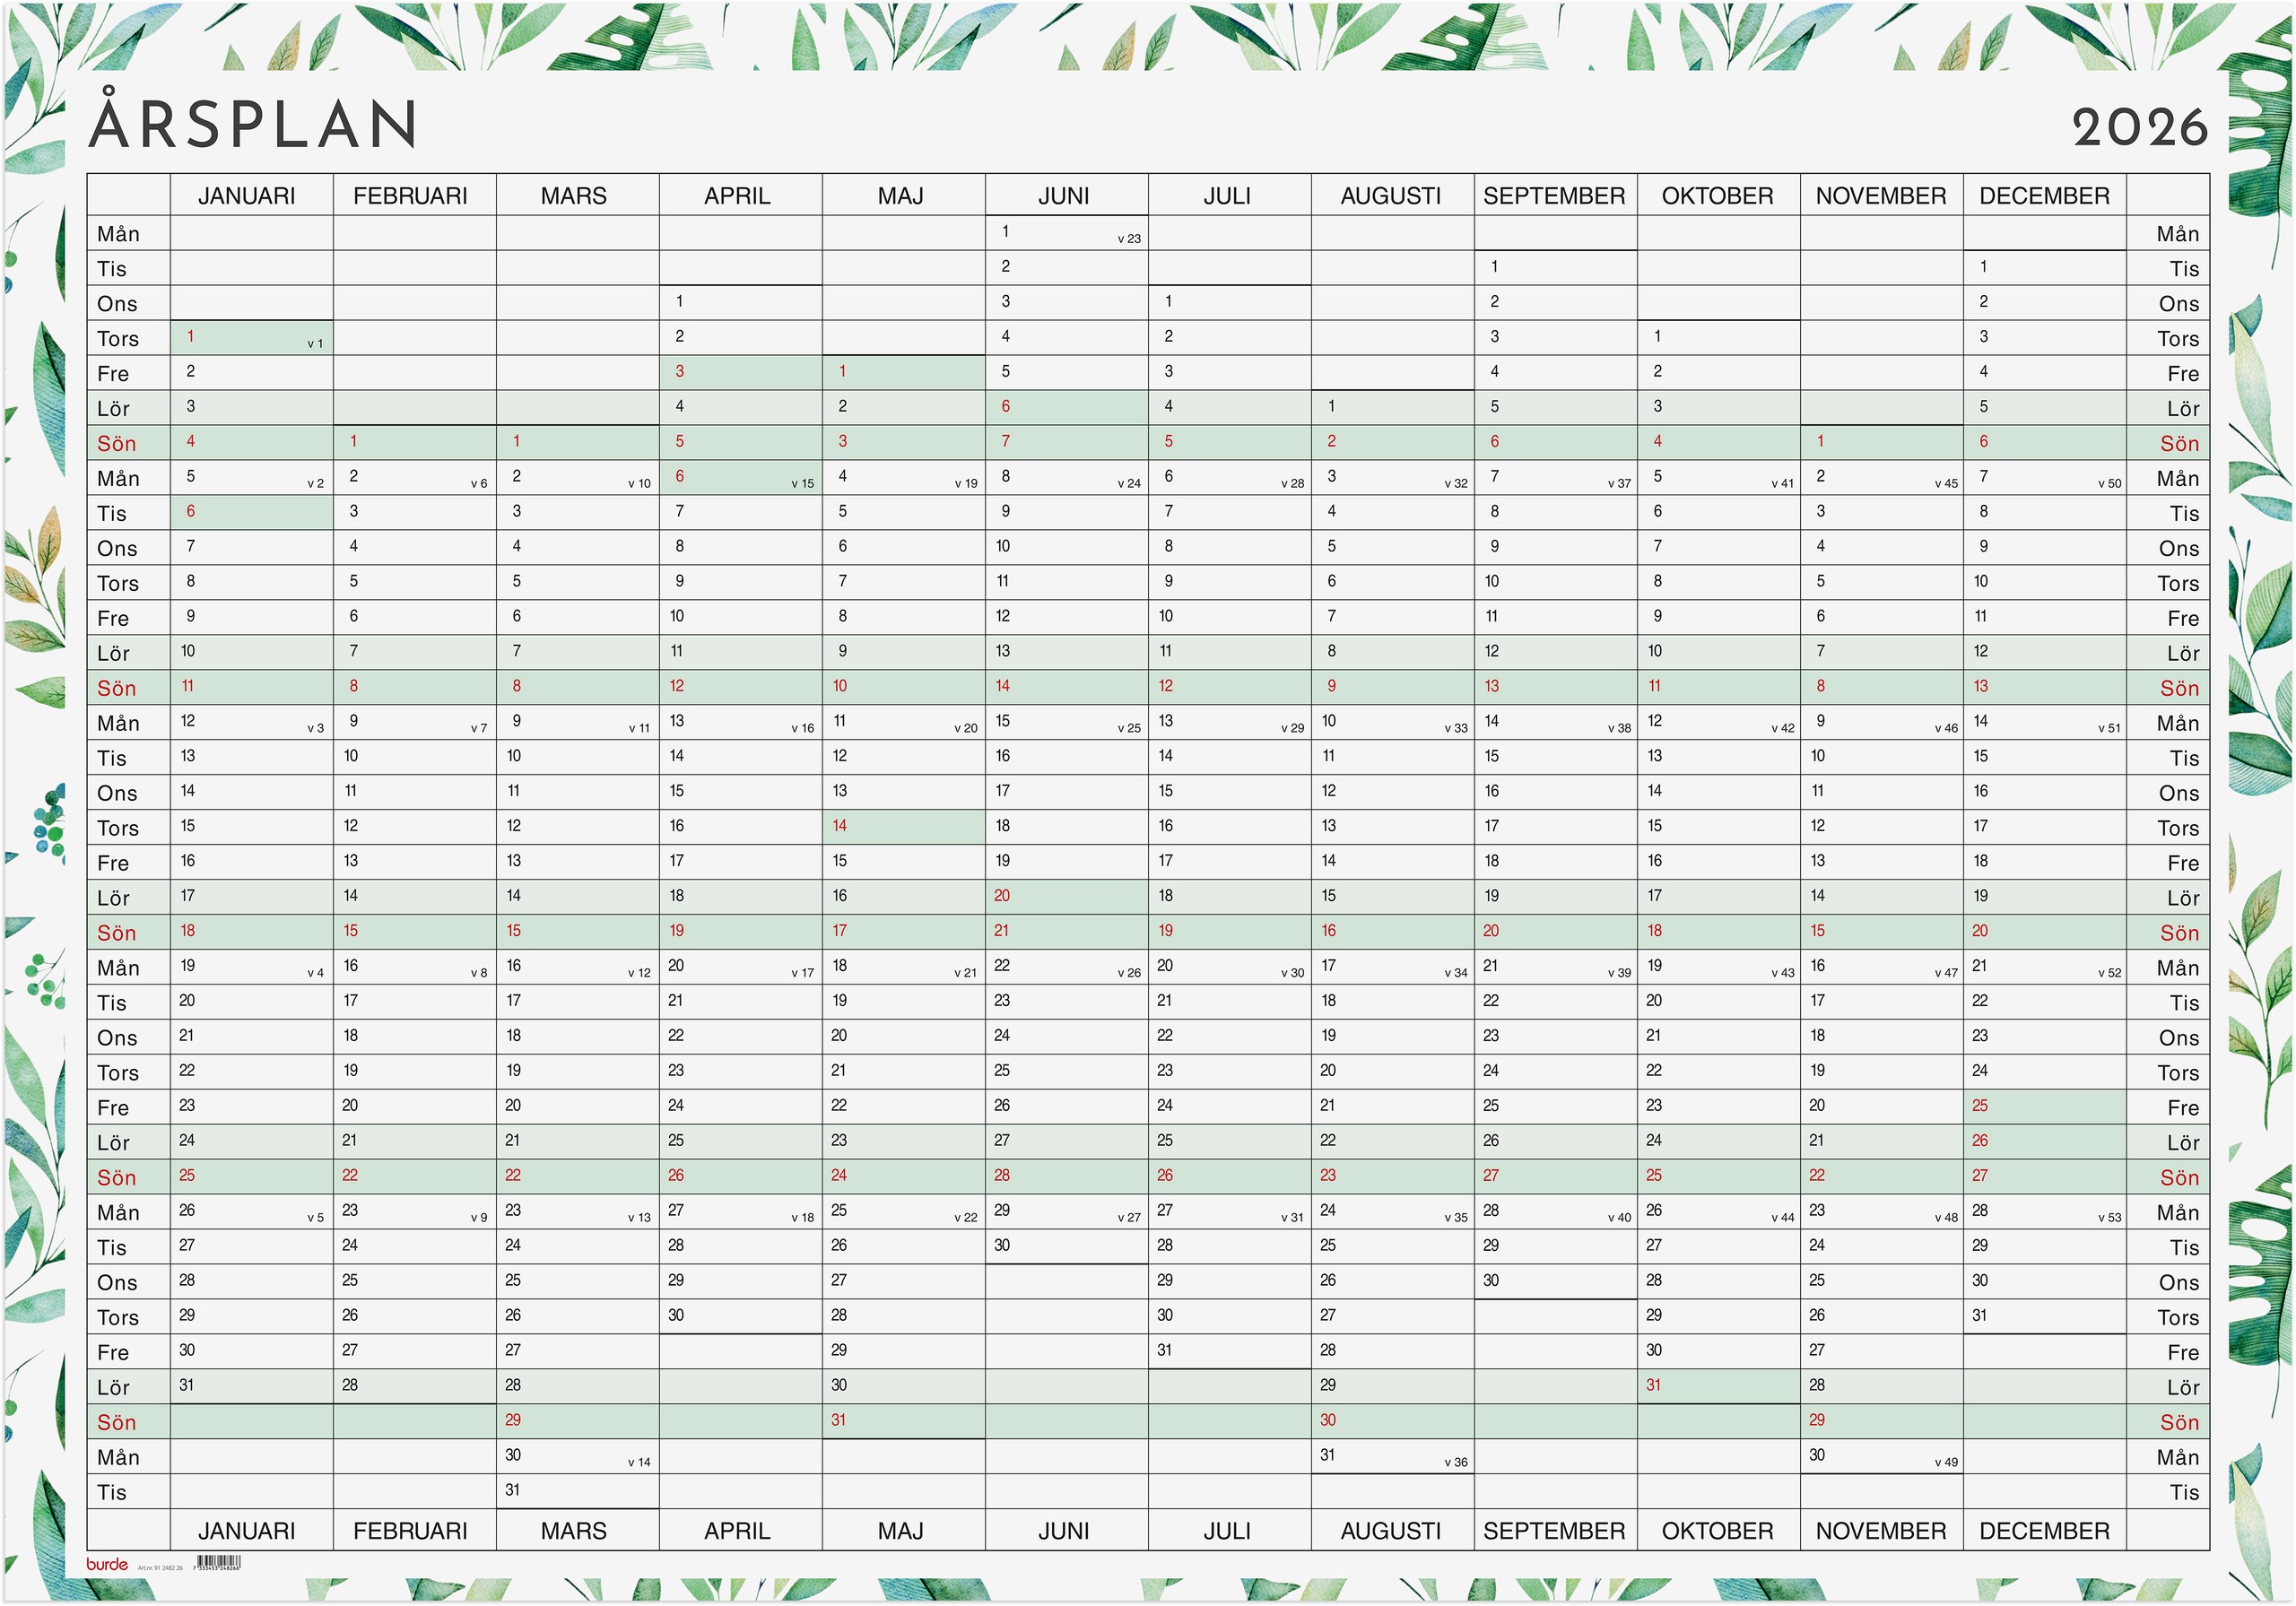Screen dimensions: 2296x1606
Task: Select the May 14 holiday cell
Action: (x=902, y=827)
